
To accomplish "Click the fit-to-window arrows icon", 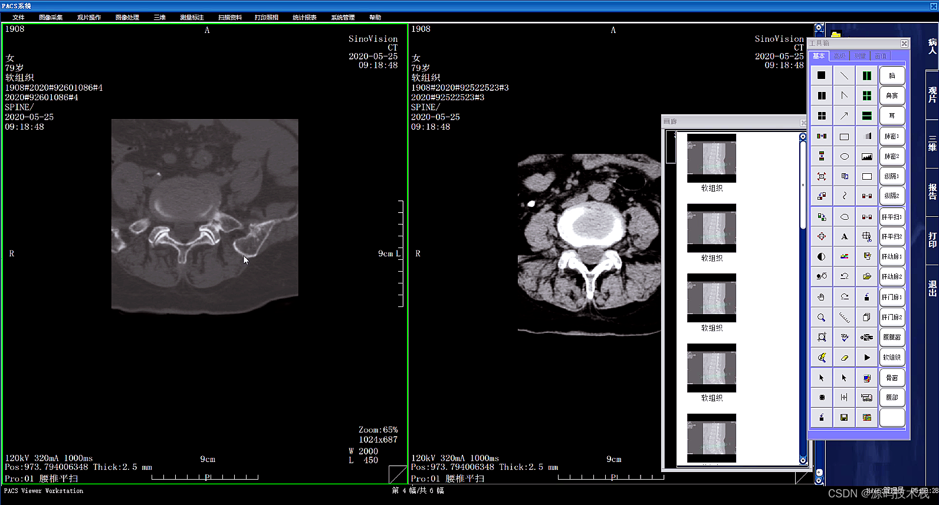I will pos(821,176).
